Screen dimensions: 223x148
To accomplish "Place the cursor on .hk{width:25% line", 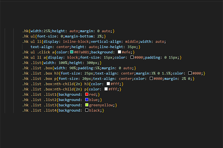I will 68,31.
